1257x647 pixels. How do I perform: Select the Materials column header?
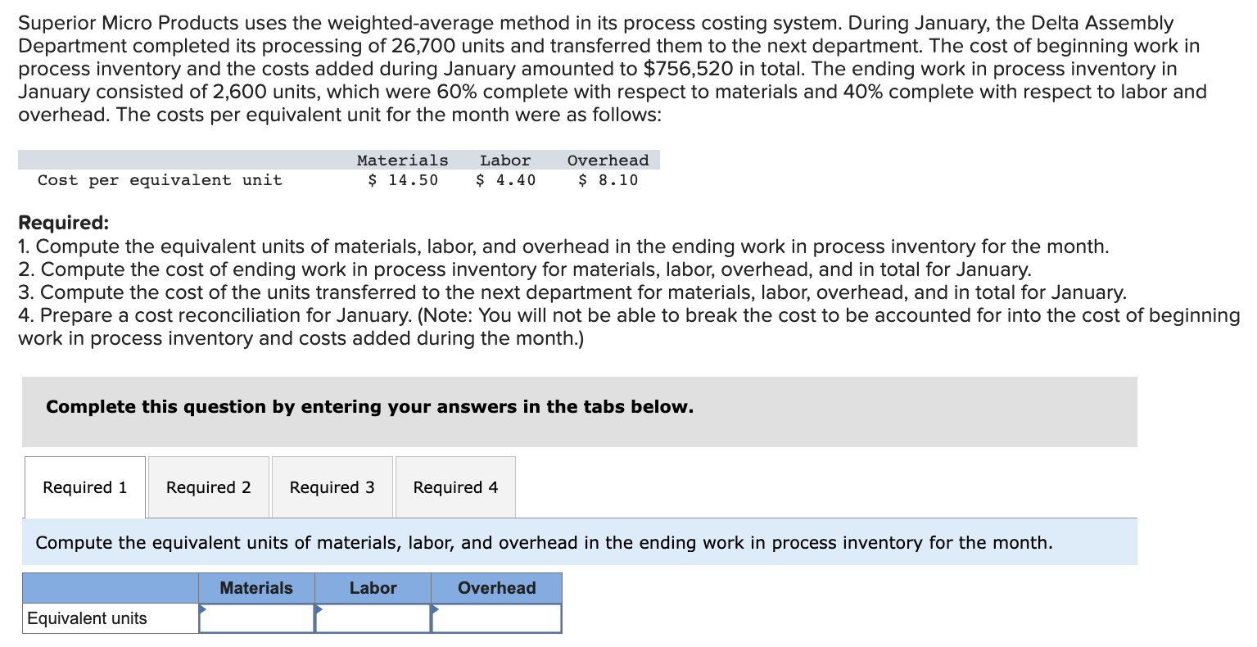(x=256, y=587)
